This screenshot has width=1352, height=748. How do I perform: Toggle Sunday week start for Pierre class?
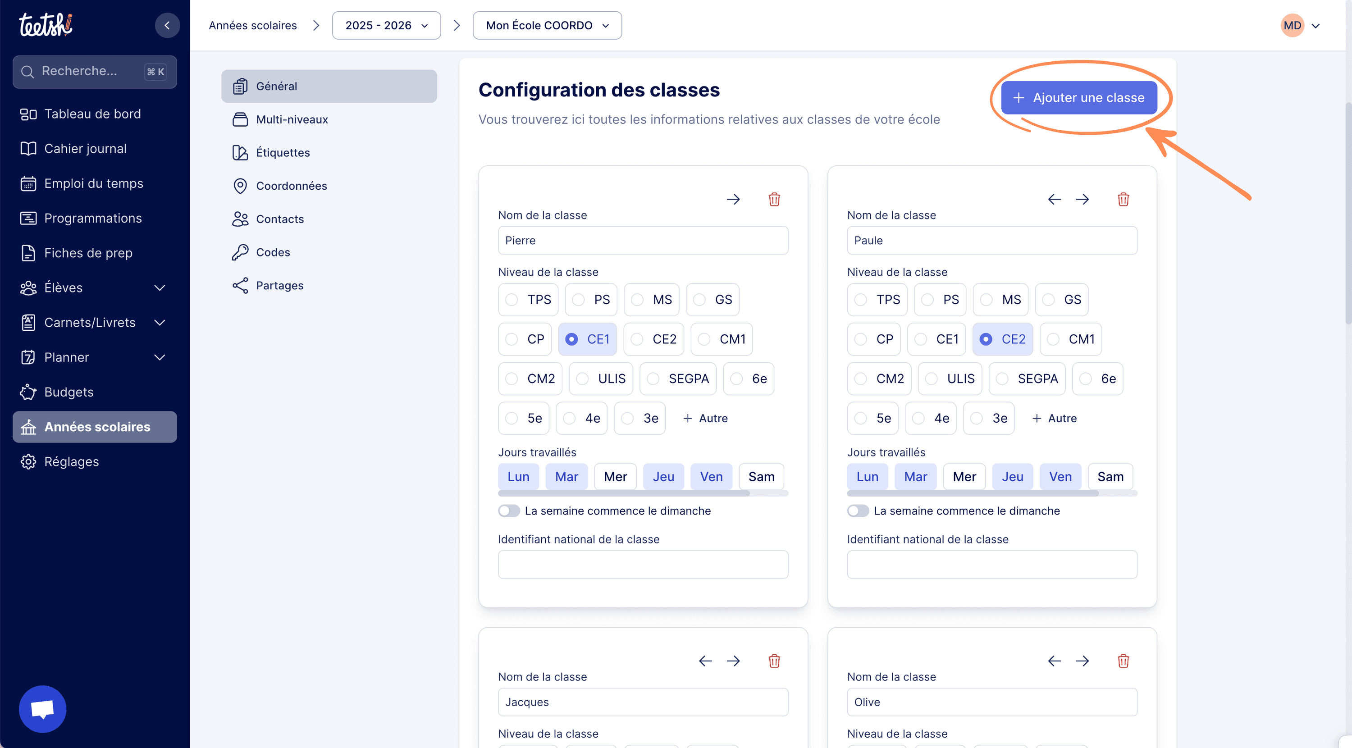[x=508, y=511]
